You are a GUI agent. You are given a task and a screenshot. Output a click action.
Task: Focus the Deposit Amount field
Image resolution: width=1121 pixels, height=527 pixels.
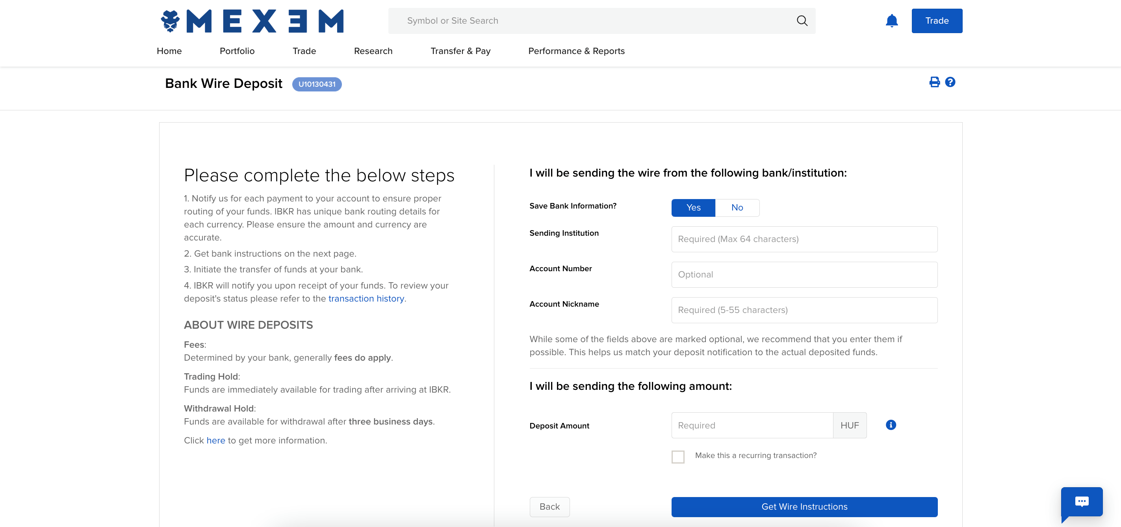752,425
